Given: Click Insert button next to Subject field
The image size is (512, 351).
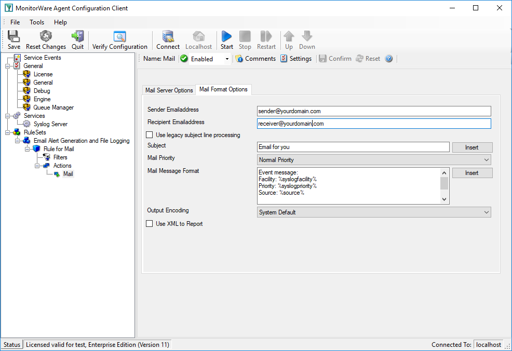Looking at the screenshot, I should (x=472, y=147).
